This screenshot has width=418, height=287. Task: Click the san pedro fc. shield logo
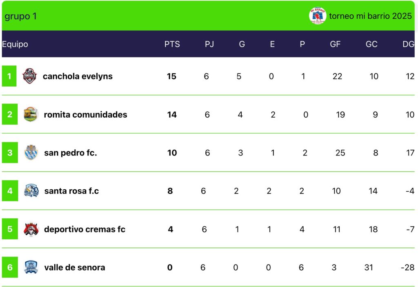(x=31, y=153)
